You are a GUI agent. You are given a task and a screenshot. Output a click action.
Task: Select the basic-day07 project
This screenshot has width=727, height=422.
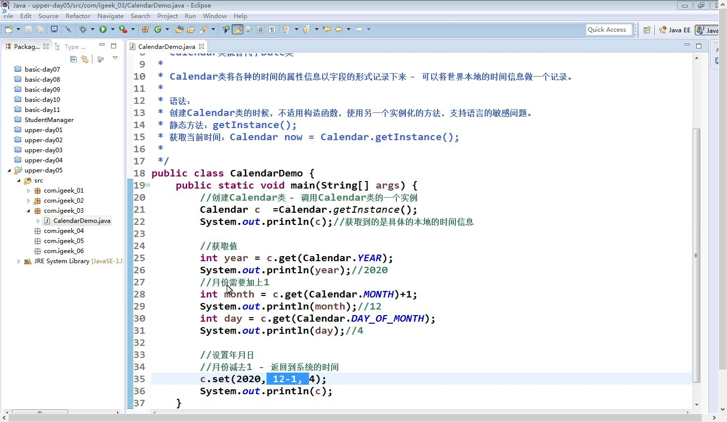(x=42, y=70)
